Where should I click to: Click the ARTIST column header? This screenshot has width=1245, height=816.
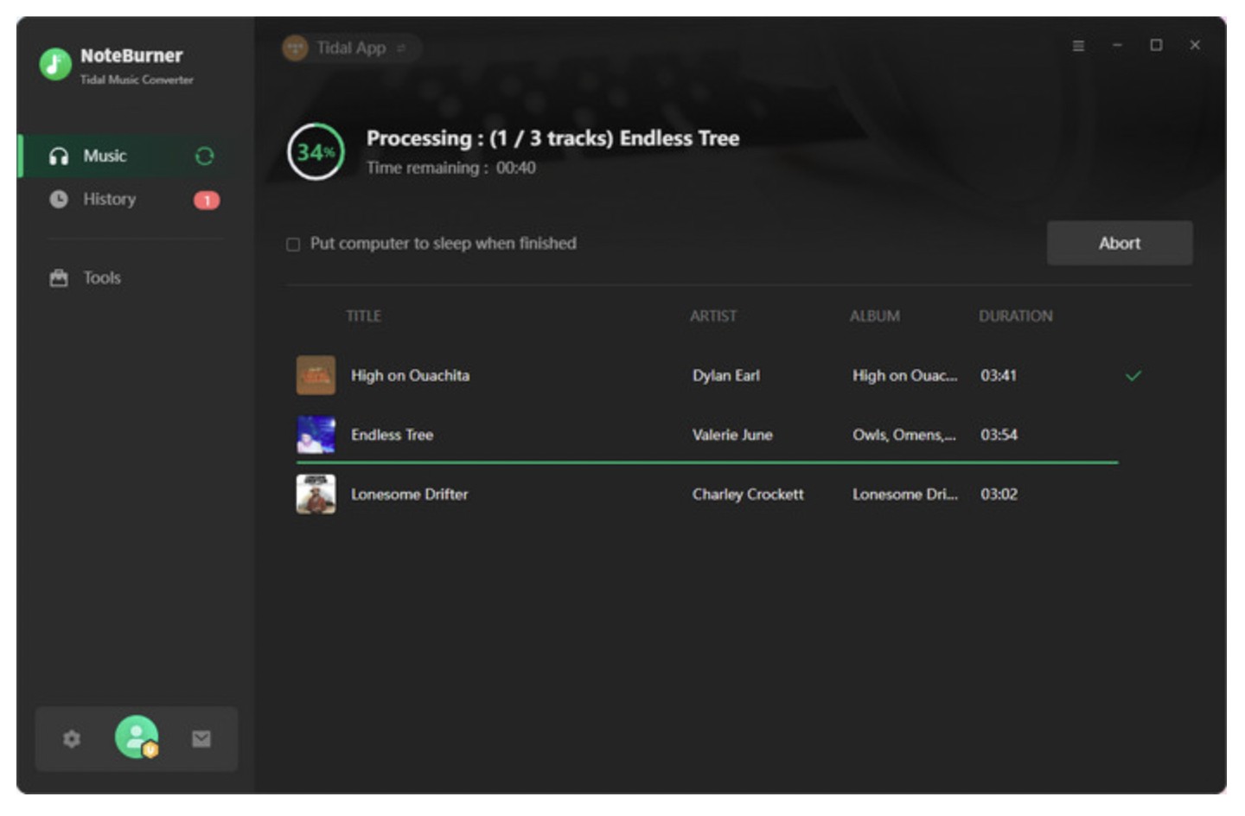coord(713,316)
